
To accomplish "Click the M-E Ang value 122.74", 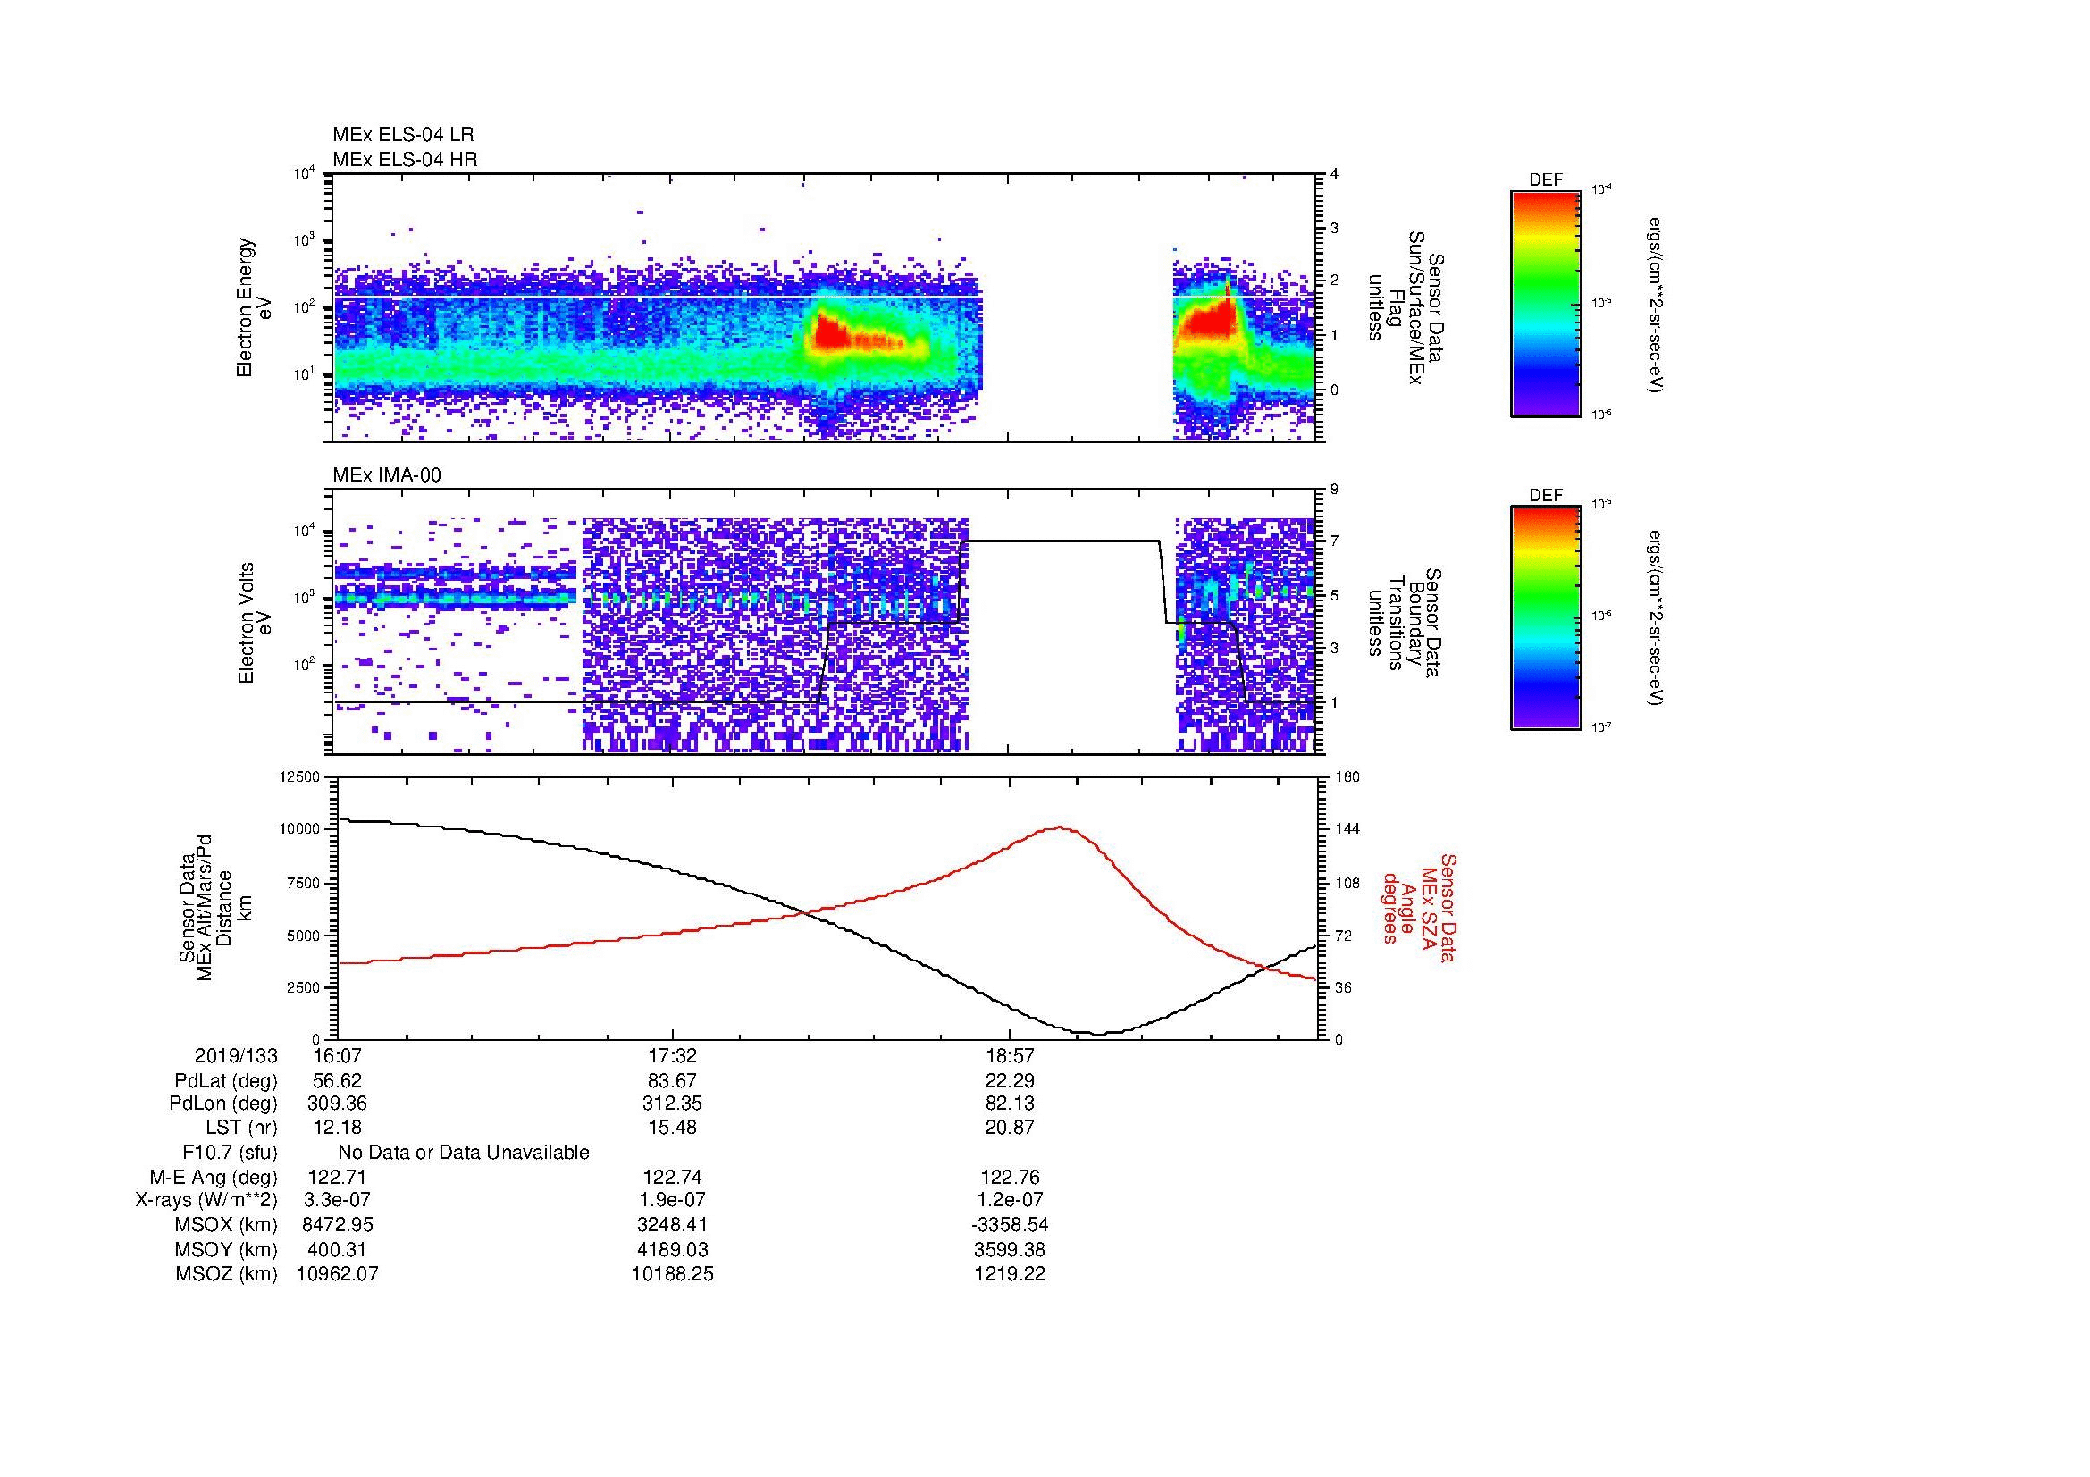I will 672,1177.
